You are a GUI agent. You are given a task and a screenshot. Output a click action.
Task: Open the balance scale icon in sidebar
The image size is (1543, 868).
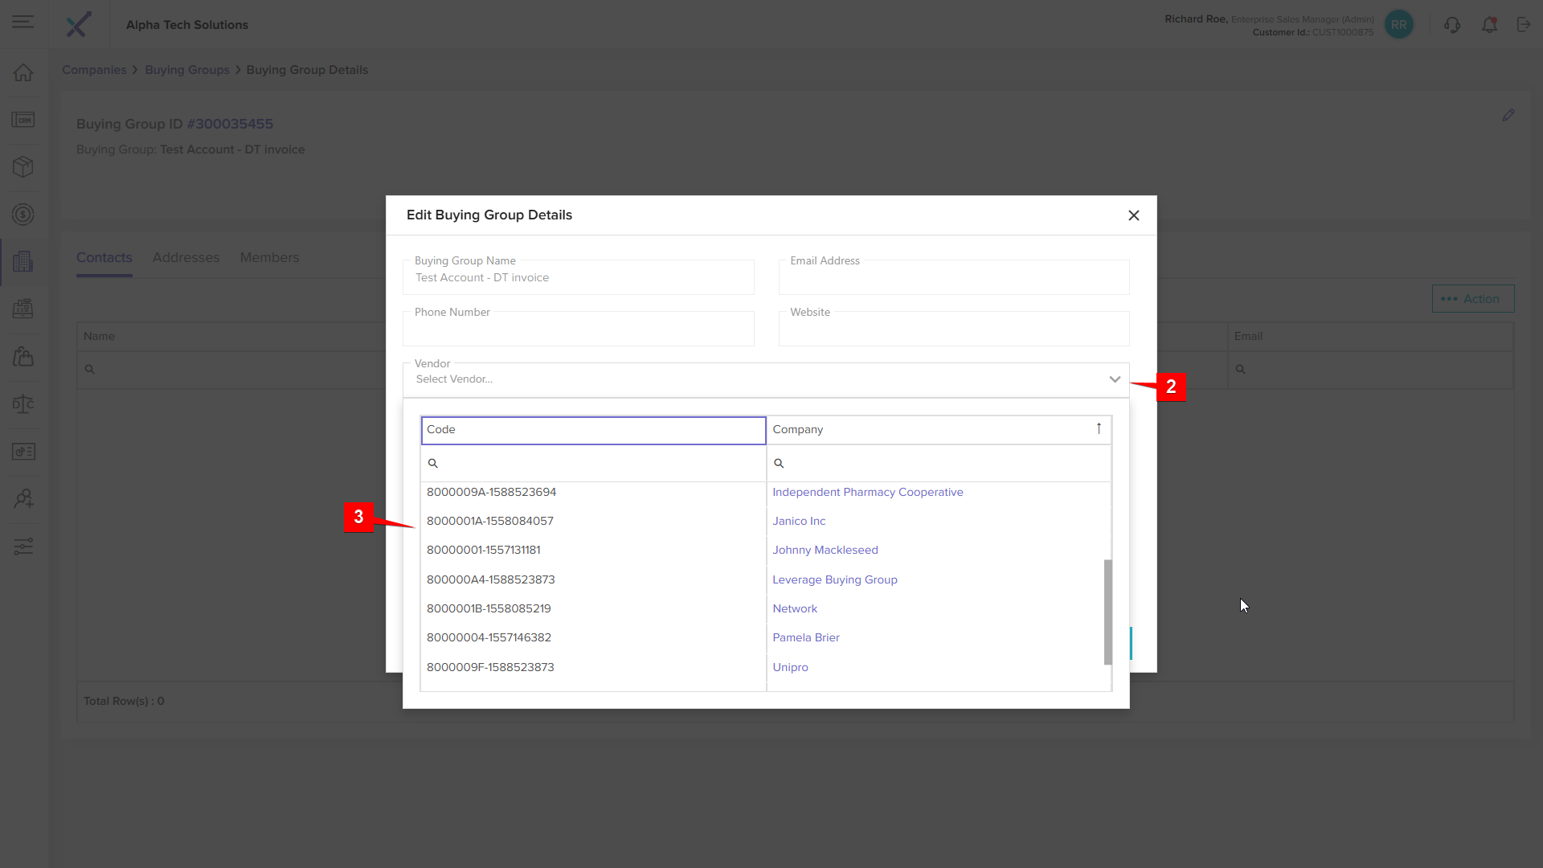coord(23,403)
